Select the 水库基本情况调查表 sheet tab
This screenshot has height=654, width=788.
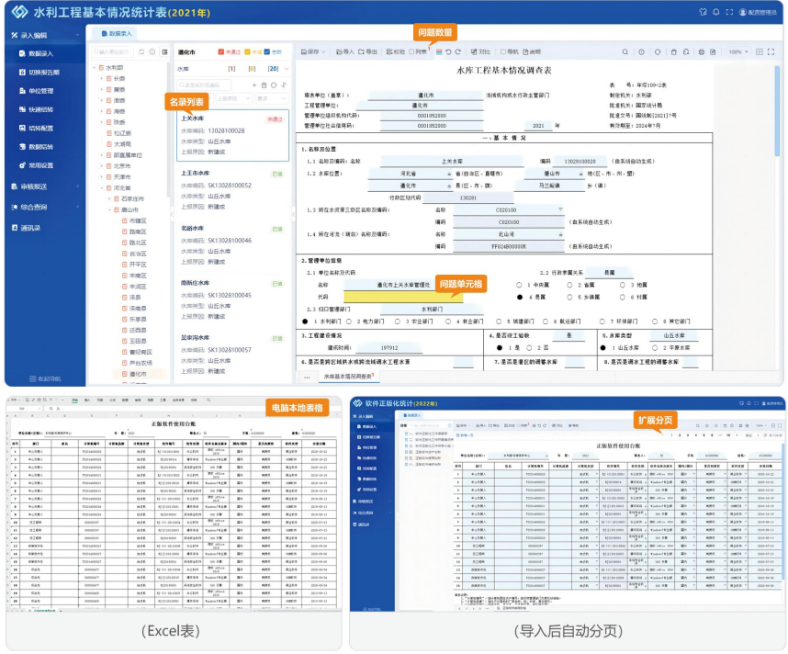pyautogui.click(x=347, y=377)
